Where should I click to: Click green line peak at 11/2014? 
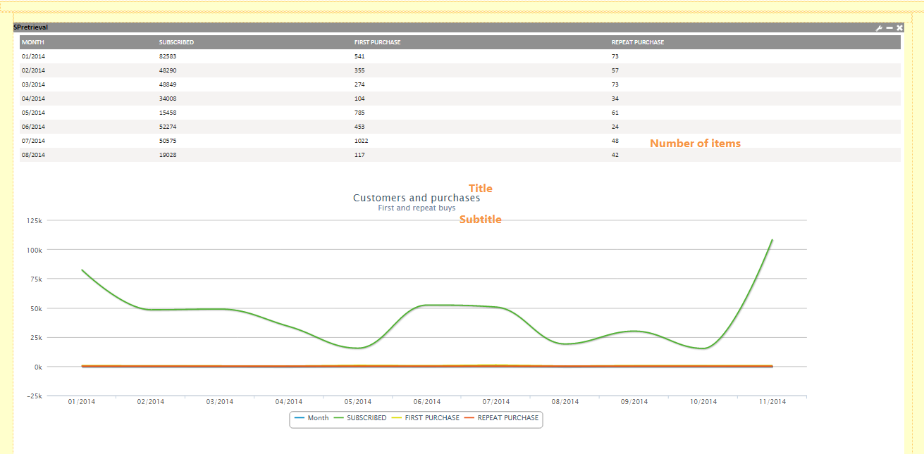[772, 240]
